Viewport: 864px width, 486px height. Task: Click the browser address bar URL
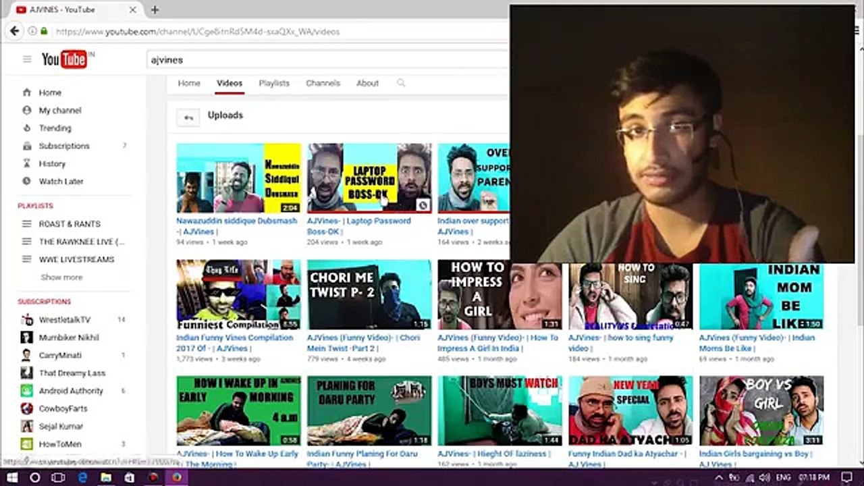[198, 31]
